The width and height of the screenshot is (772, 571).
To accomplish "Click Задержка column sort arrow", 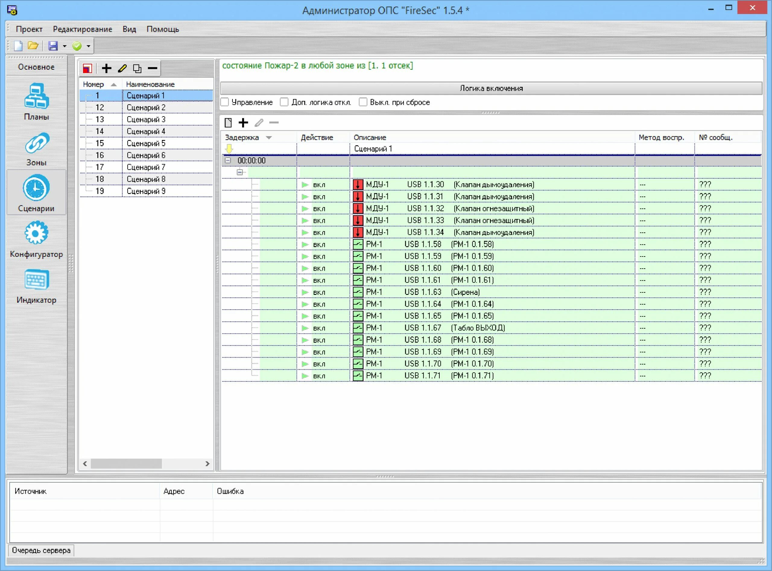I will 269,138.
